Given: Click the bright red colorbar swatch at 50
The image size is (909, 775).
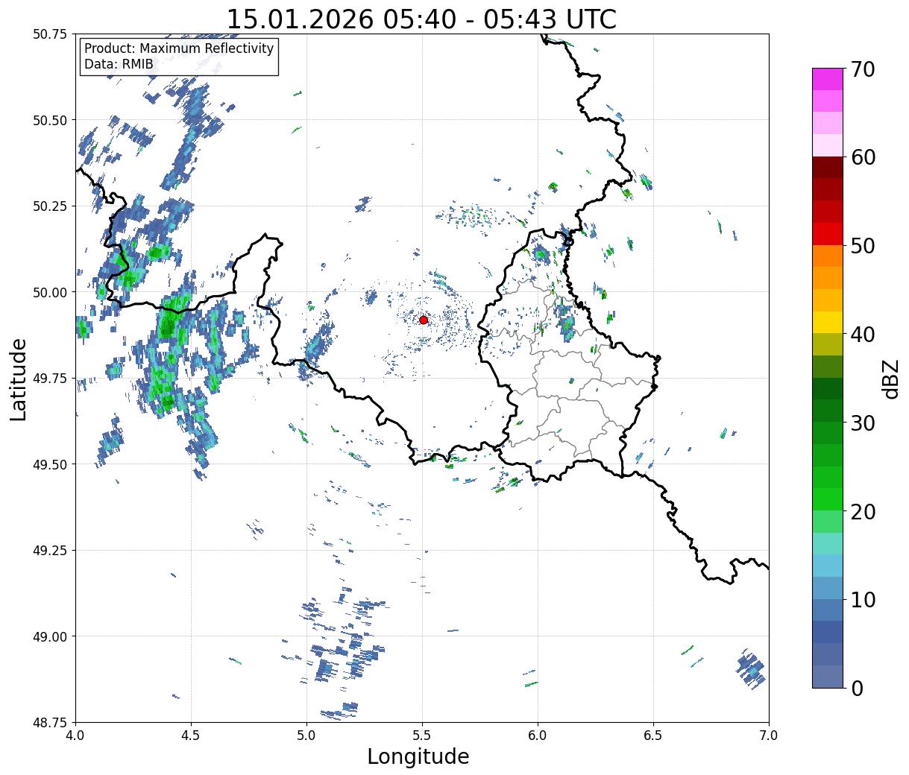Looking at the screenshot, I should (x=828, y=234).
